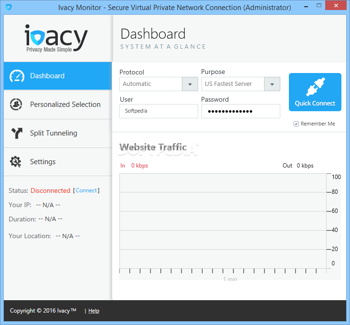The width and height of the screenshot is (350, 325).
Task: Click the plug icon on Quick Connect
Action: pyautogui.click(x=316, y=87)
